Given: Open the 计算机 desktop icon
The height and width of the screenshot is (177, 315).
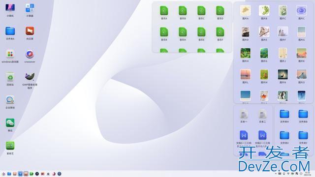Looking at the screenshot, I should [x=10, y=8].
